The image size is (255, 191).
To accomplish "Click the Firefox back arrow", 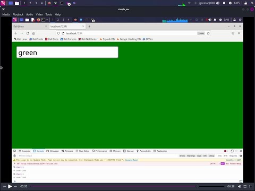I will coord(16,33).
